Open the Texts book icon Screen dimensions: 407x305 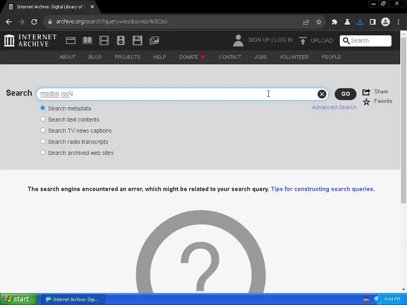tap(87, 41)
